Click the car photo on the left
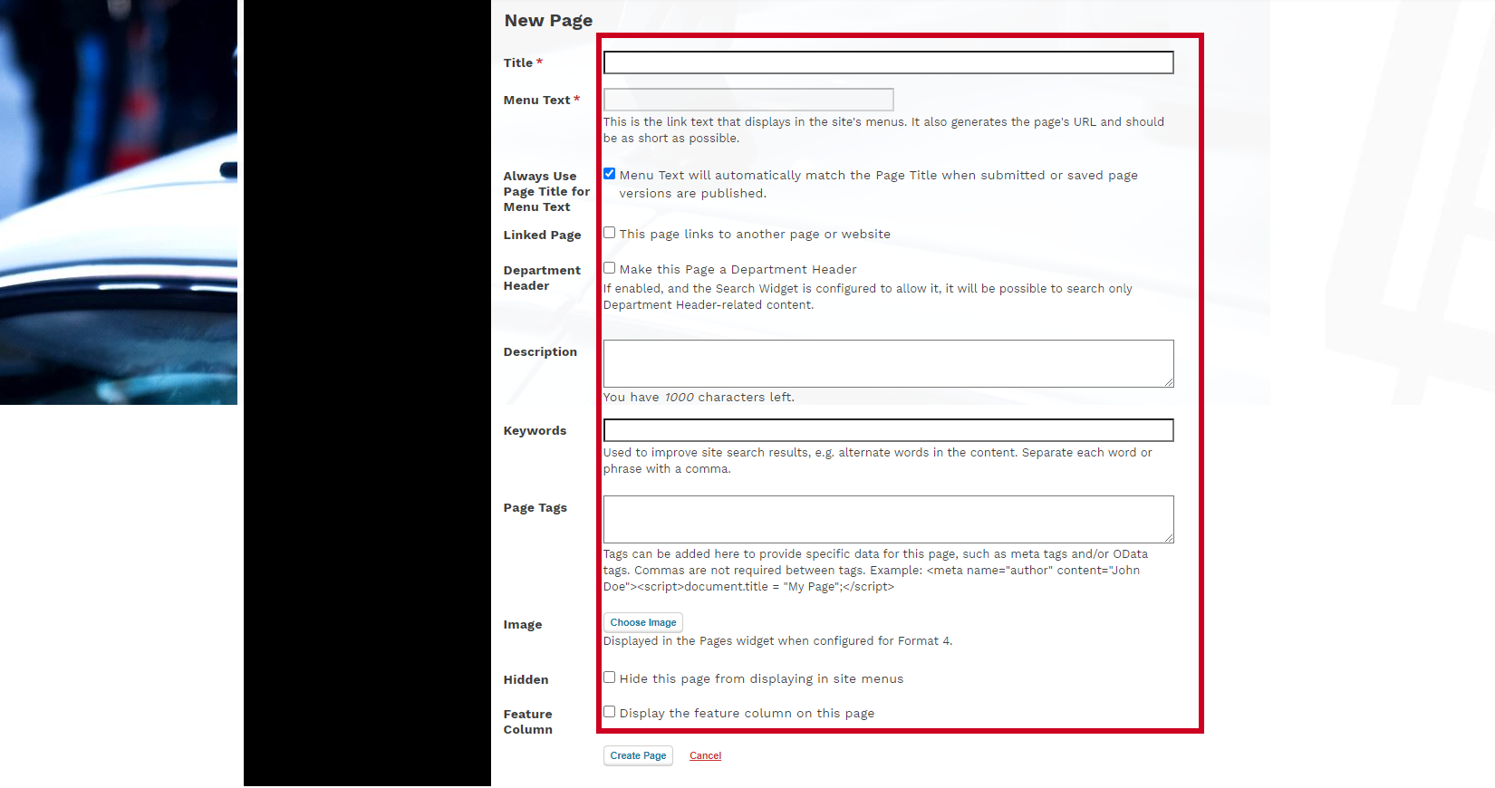This screenshot has height=788, width=1495. click(119, 202)
